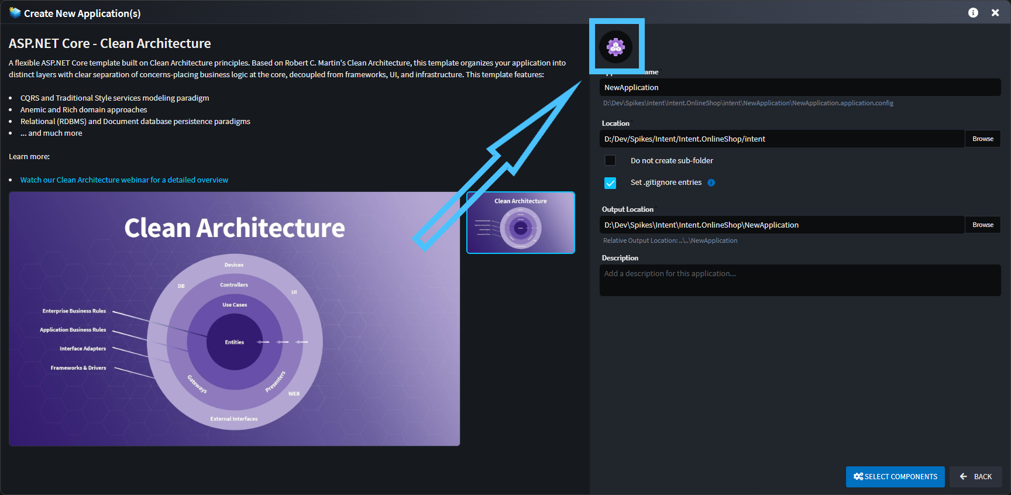The image size is (1011, 495).
Task: Open the info icon in title bar
Action: tap(973, 13)
